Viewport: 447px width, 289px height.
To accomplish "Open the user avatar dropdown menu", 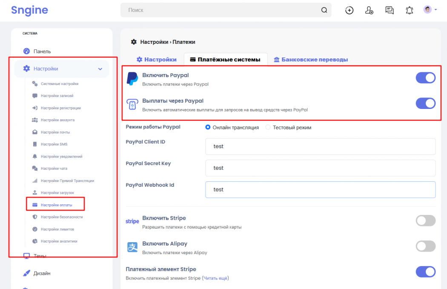I will coord(430,10).
